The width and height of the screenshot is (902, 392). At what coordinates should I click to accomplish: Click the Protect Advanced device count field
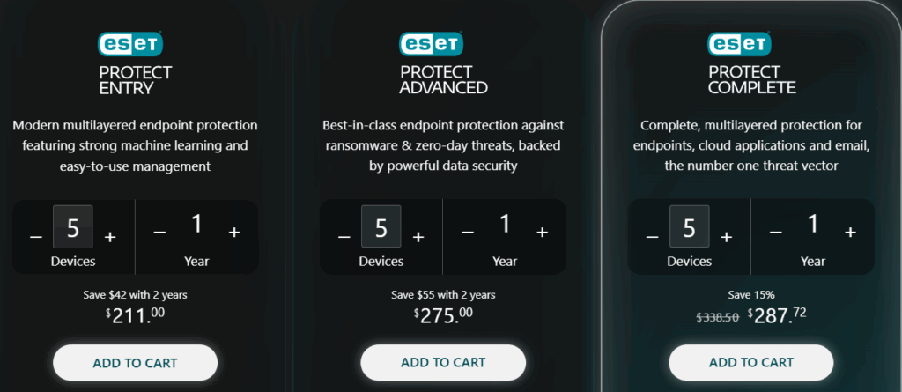381,227
